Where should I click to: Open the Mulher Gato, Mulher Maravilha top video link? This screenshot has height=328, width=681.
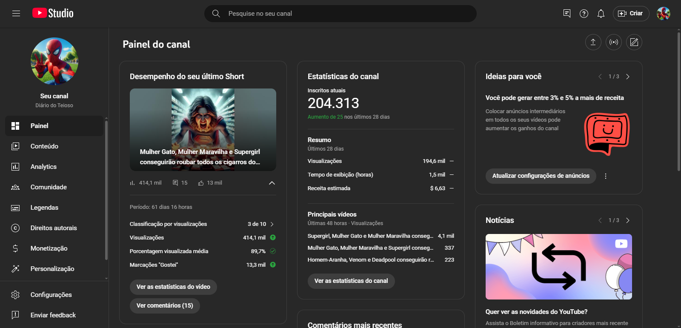click(370, 248)
